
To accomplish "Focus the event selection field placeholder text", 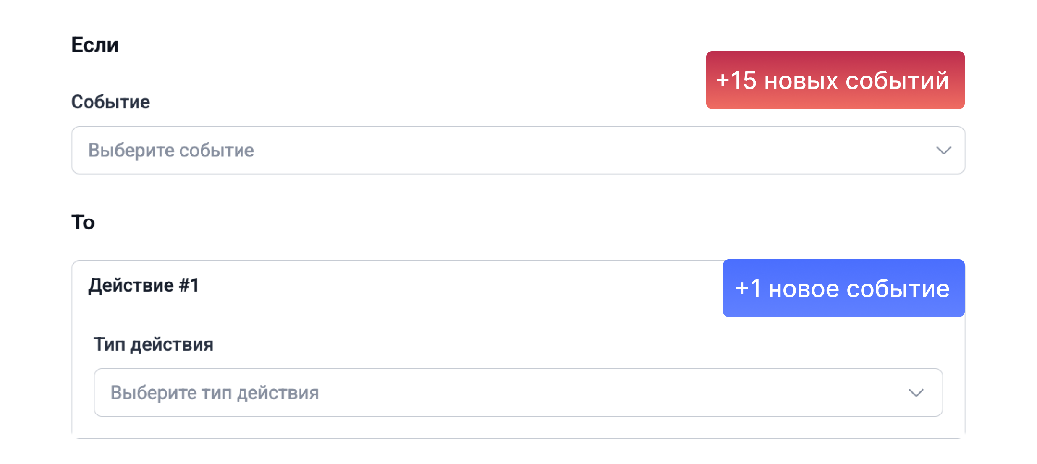I will [171, 150].
